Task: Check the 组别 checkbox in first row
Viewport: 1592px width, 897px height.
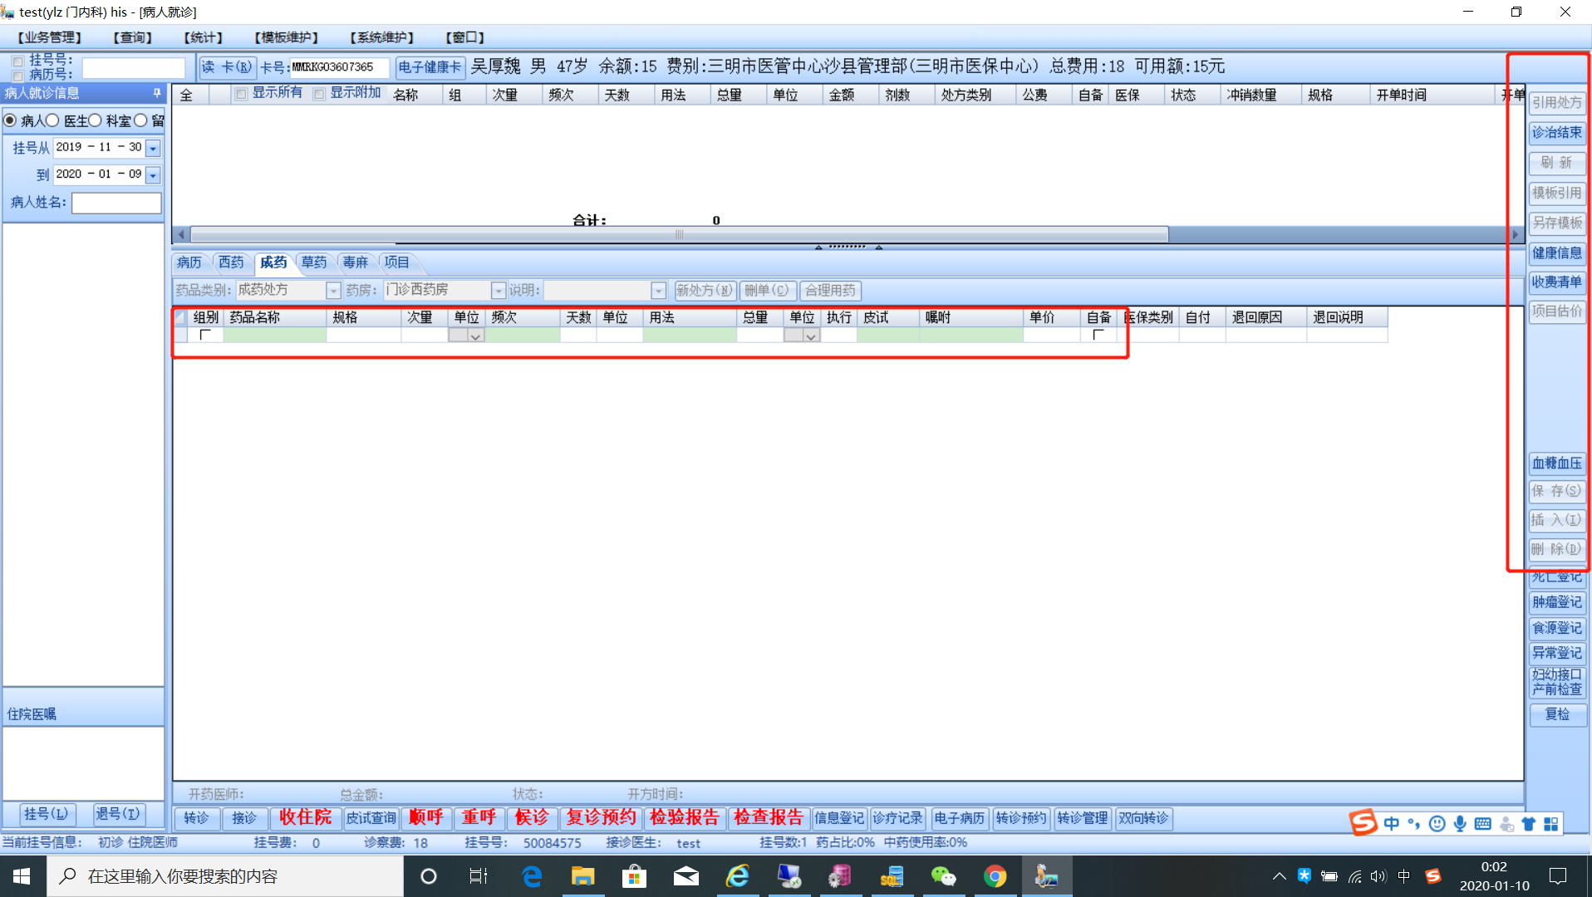Action: [x=205, y=335]
